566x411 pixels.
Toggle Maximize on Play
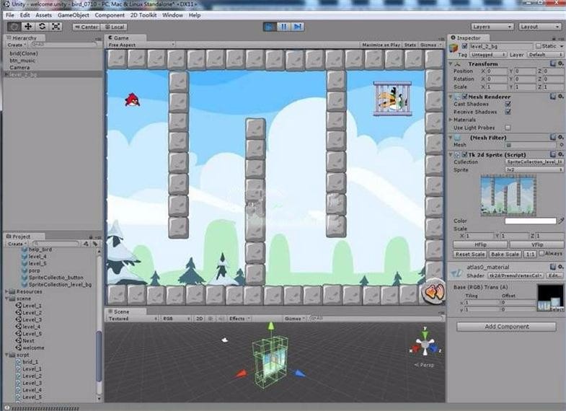381,45
